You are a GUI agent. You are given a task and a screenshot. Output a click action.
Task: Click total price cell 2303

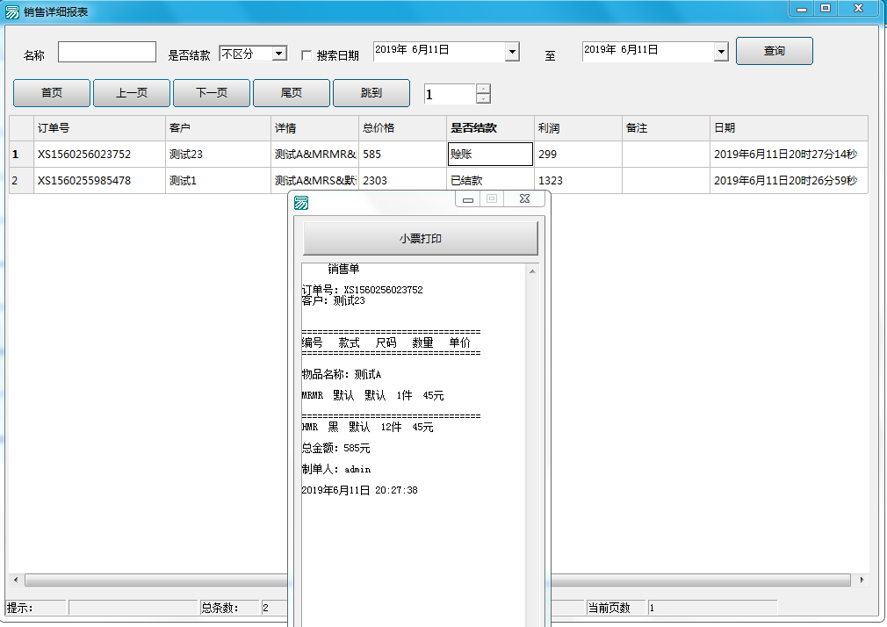tap(402, 181)
